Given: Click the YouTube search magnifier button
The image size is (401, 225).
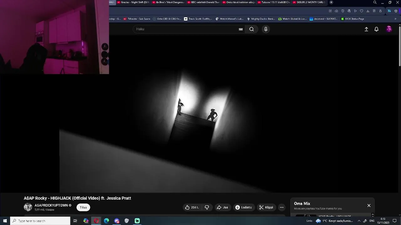Looking at the screenshot, I should pyautogui.click(x=252, y=29).
